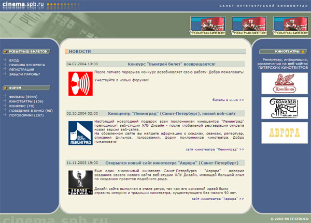The height and width of the screenshot is (223, 311).
Task: Click ЗАБЫЛИ ПАРОЛЬ? link
Action: click(24, 75)
